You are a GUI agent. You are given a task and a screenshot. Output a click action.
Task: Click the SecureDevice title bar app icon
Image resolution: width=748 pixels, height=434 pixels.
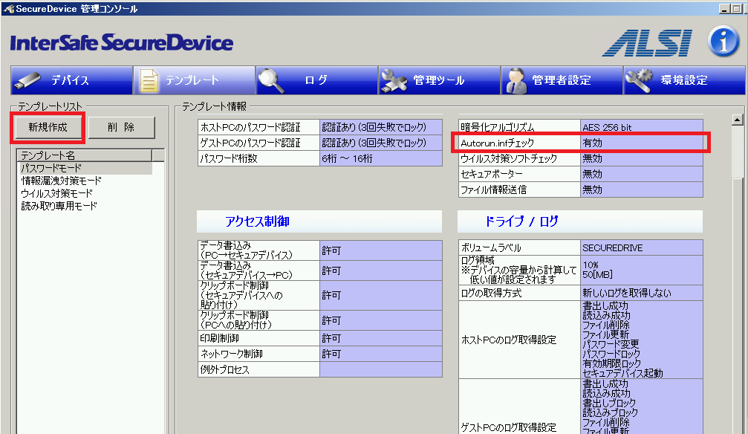(x=9, y=9)
